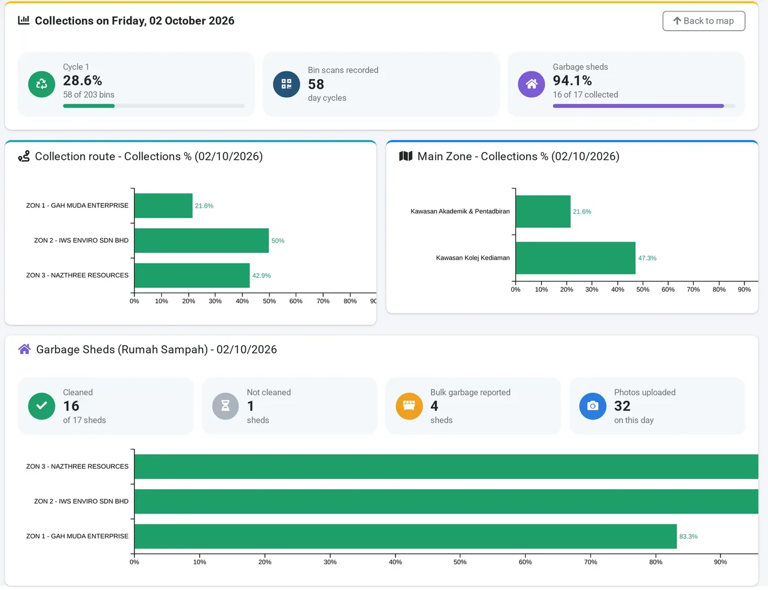
Task: Click the green checkmark icon for Cleaned
Action: 42,406
